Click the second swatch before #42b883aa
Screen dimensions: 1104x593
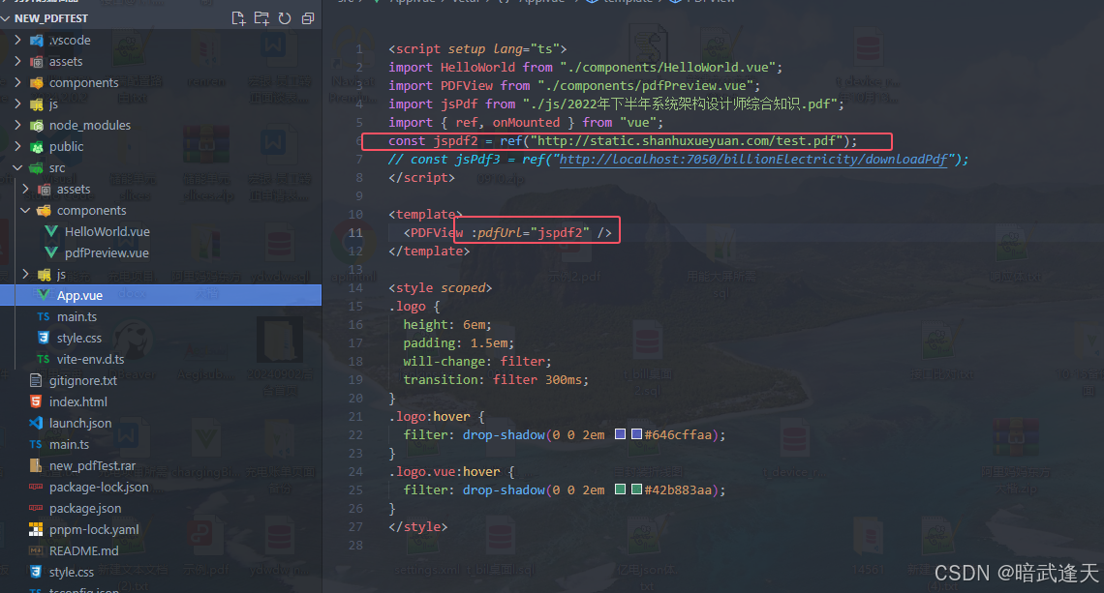point(636,489)
